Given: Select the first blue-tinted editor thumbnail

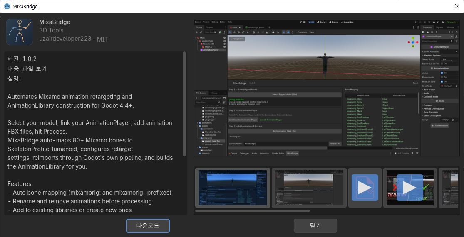Looking at the screenshot, I should pos(233,188).
